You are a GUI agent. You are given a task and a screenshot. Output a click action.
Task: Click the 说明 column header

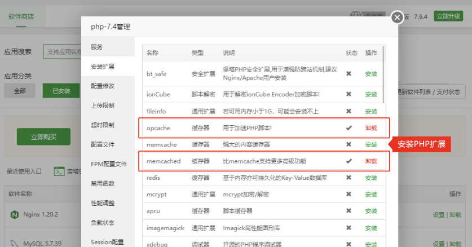(229, 53)
